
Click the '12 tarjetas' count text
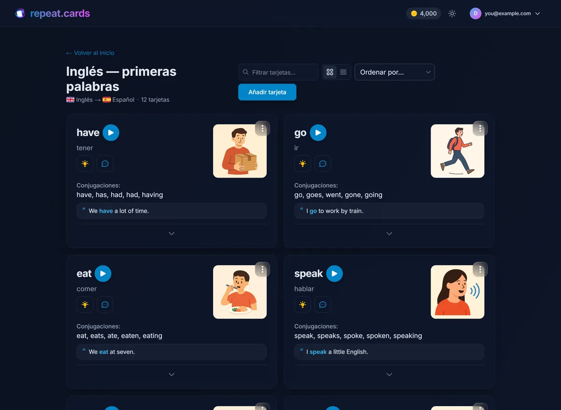coord(155,99)
